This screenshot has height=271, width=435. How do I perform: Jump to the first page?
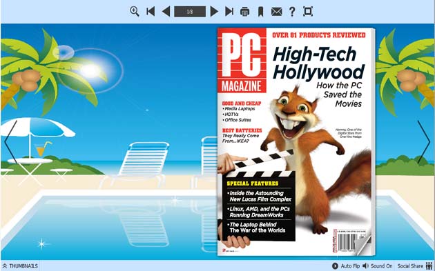click(x=151, y=12)
